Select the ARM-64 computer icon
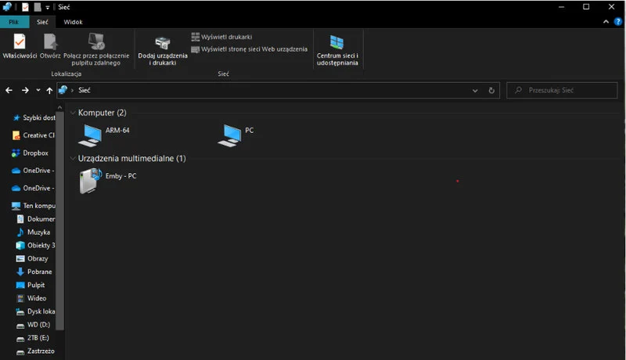 coord(91,135)
